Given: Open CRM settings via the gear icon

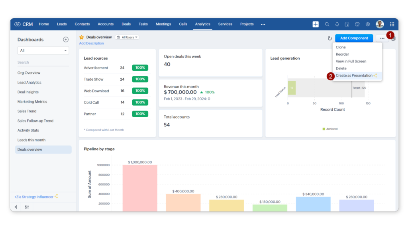Looking at the screenshot, I should pos(367,24).
